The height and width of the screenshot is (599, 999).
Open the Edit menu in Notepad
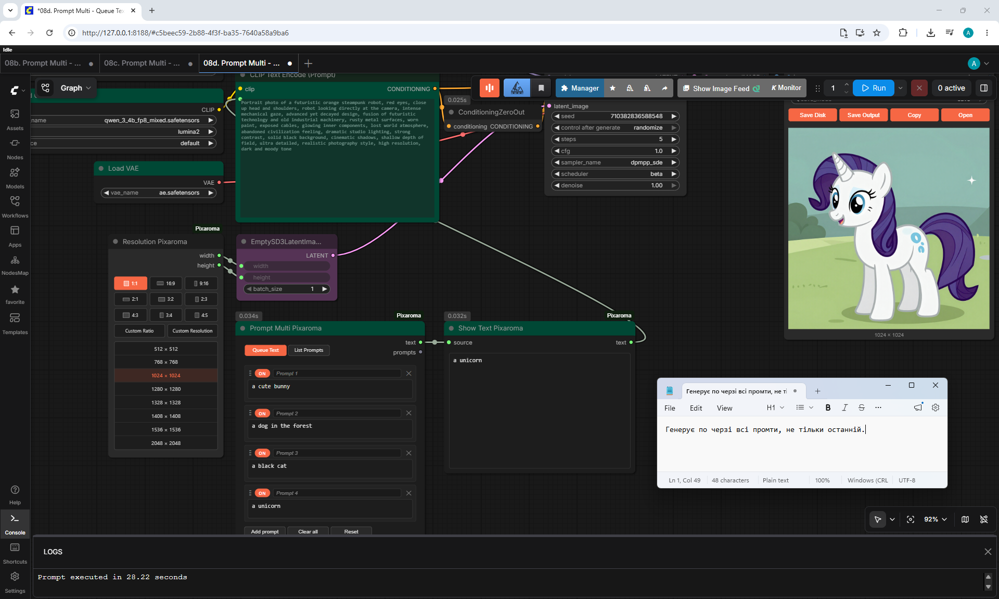pos(696,408)
